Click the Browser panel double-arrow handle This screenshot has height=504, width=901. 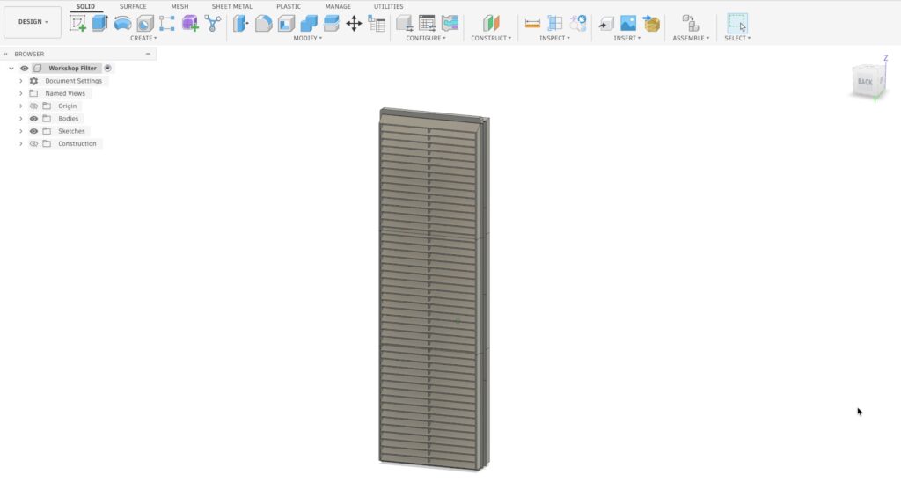point(6,54)
